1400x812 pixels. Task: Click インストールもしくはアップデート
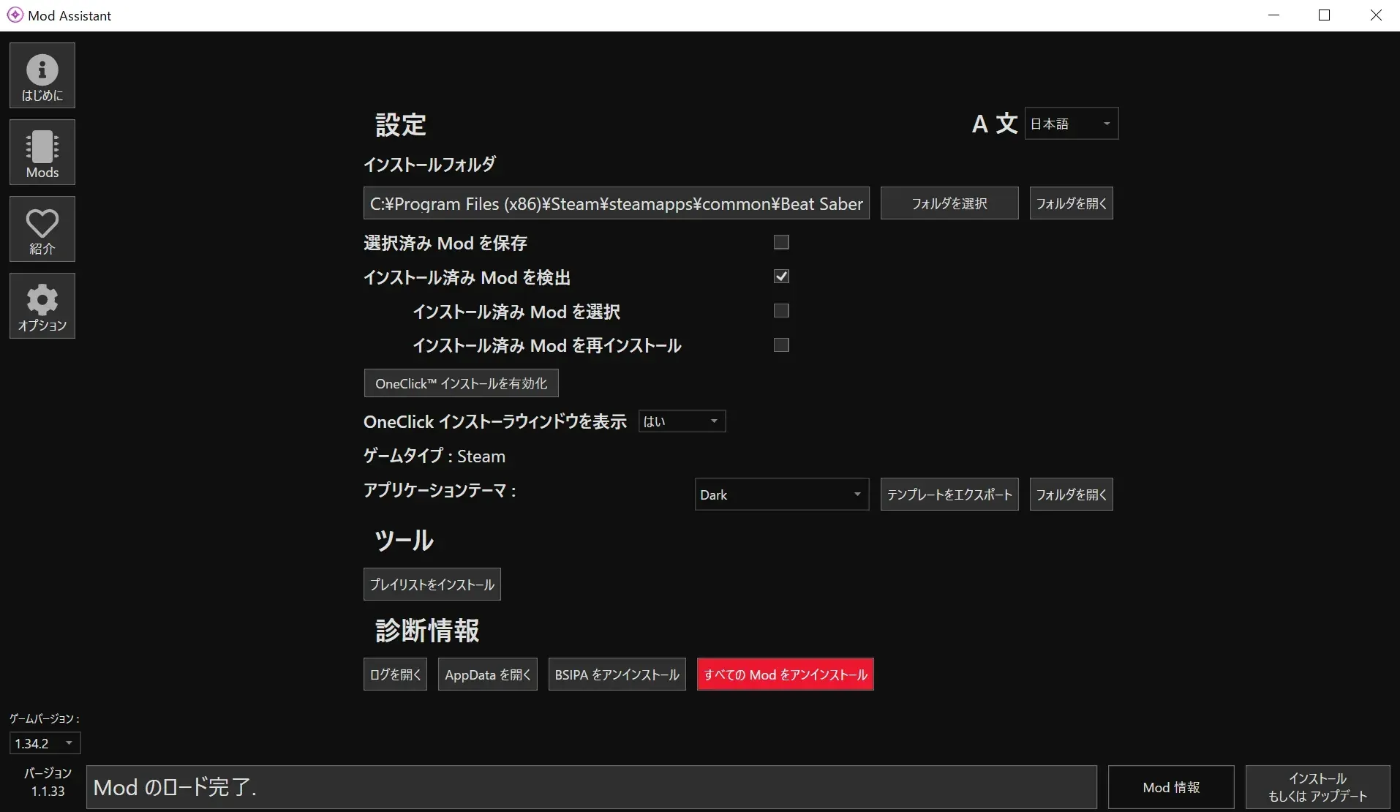click(1316, 786)
